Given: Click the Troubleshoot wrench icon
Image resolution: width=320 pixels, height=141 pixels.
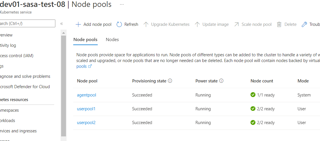Looking at the screenshot, I should coord(304,25).
